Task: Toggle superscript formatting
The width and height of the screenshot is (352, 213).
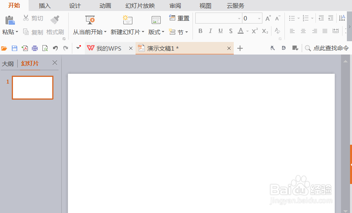Action: coord(255,31)
